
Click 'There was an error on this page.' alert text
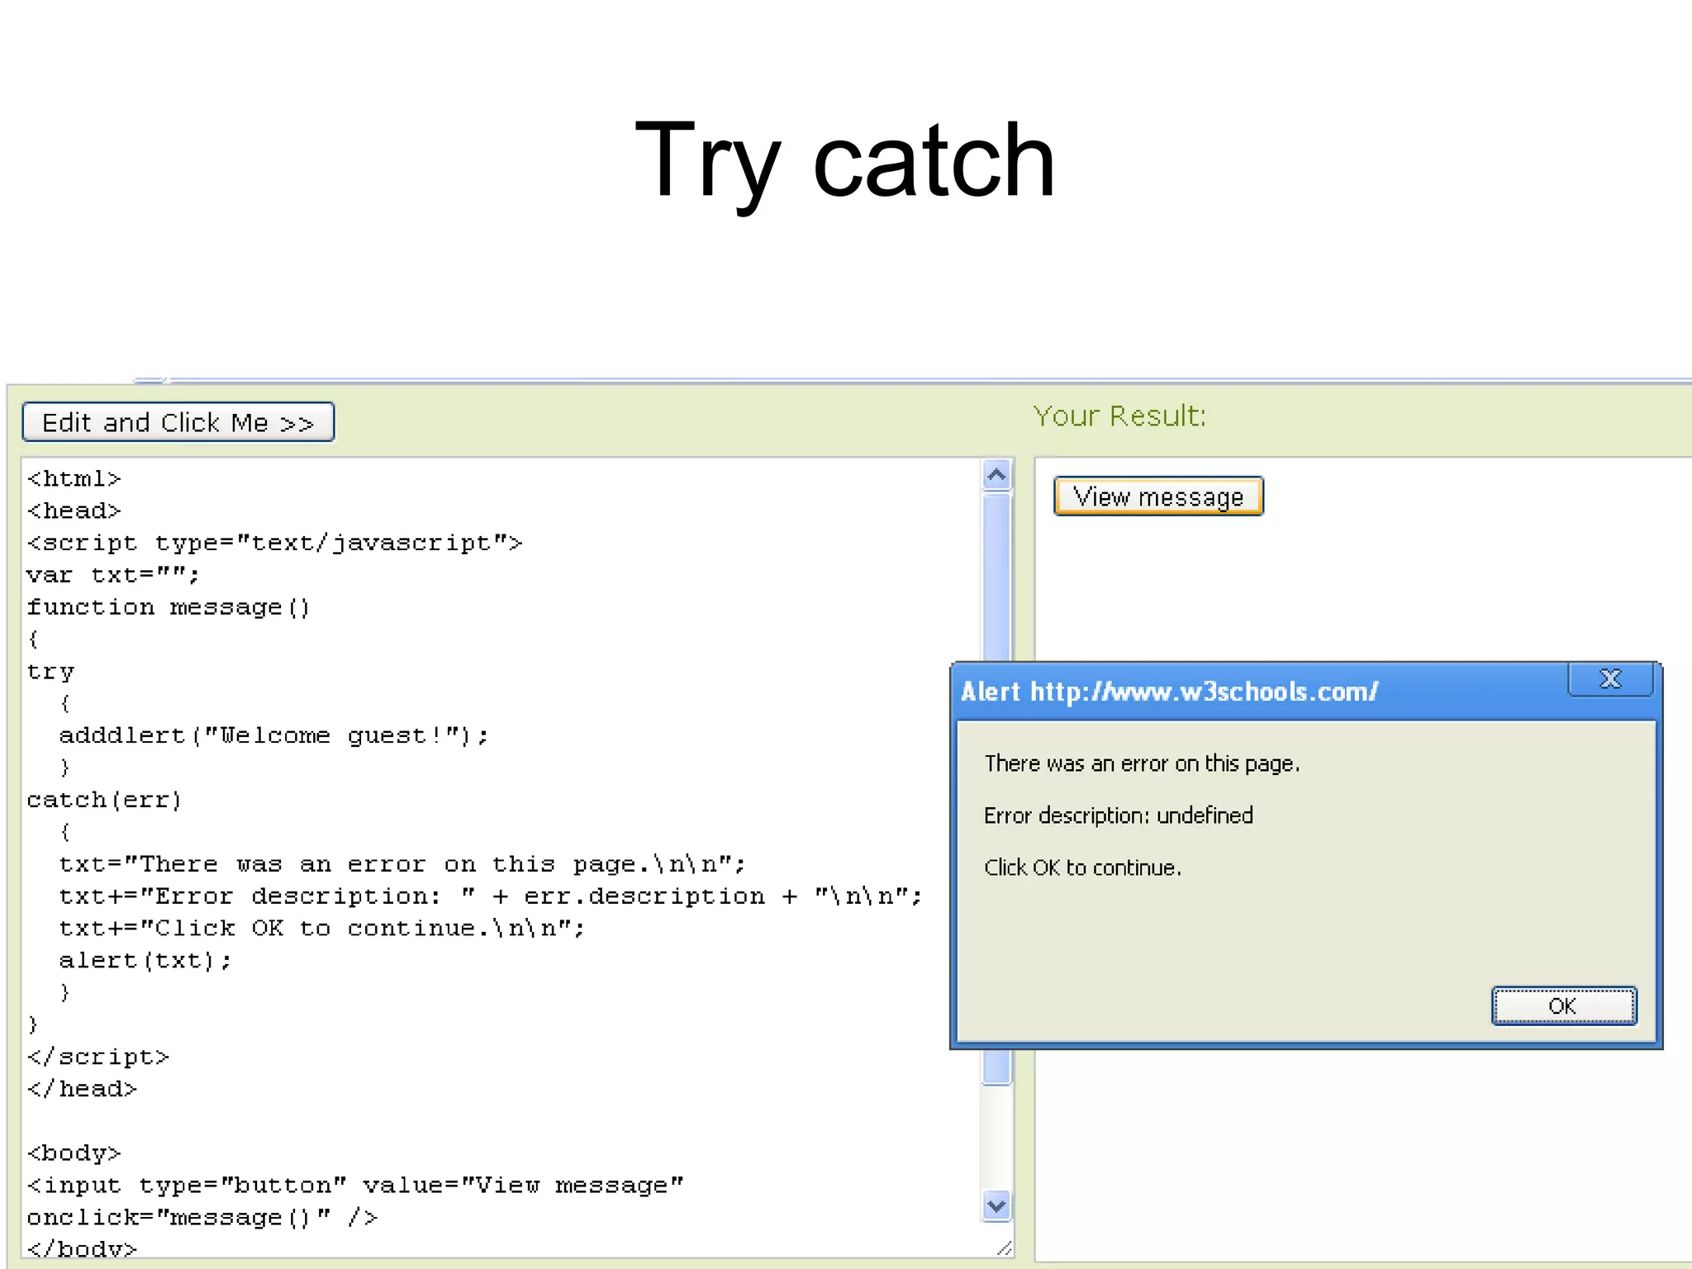coord(1142,763)
